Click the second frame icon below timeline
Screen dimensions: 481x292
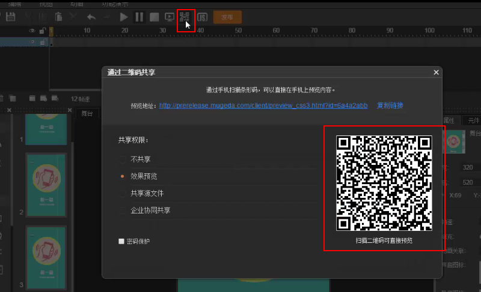click(x=43, y=98)
